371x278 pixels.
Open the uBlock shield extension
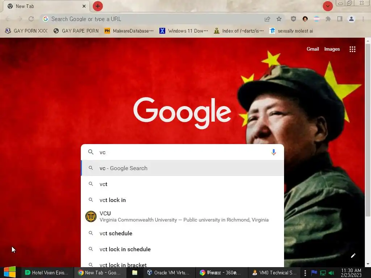click(x=293, y=19)
